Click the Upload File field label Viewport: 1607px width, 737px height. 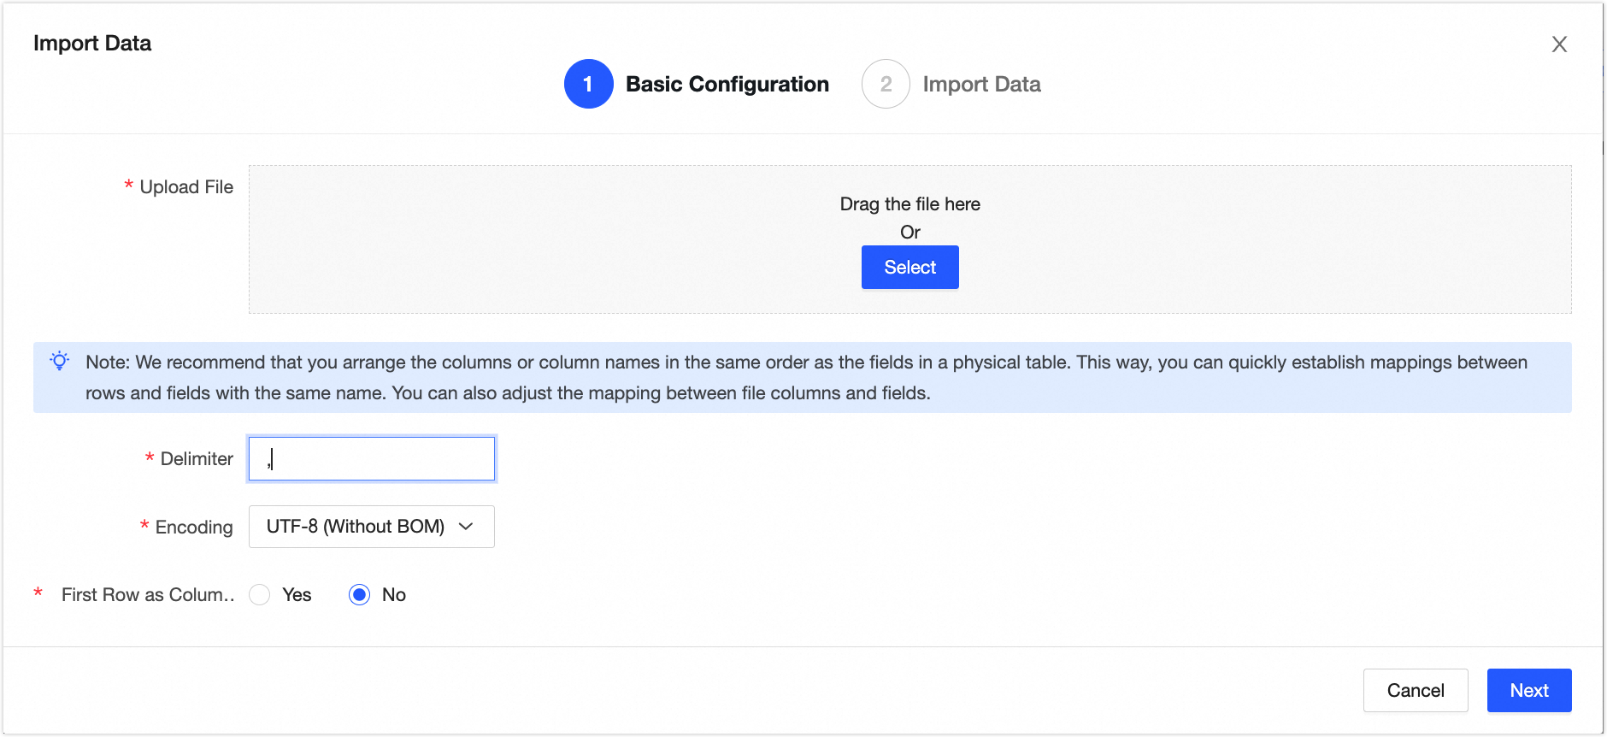click(x=186, y=187)
